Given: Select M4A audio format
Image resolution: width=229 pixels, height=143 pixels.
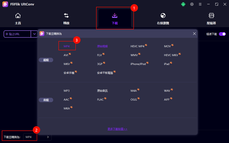Looking at the screenshot, I should coord(134,91).
